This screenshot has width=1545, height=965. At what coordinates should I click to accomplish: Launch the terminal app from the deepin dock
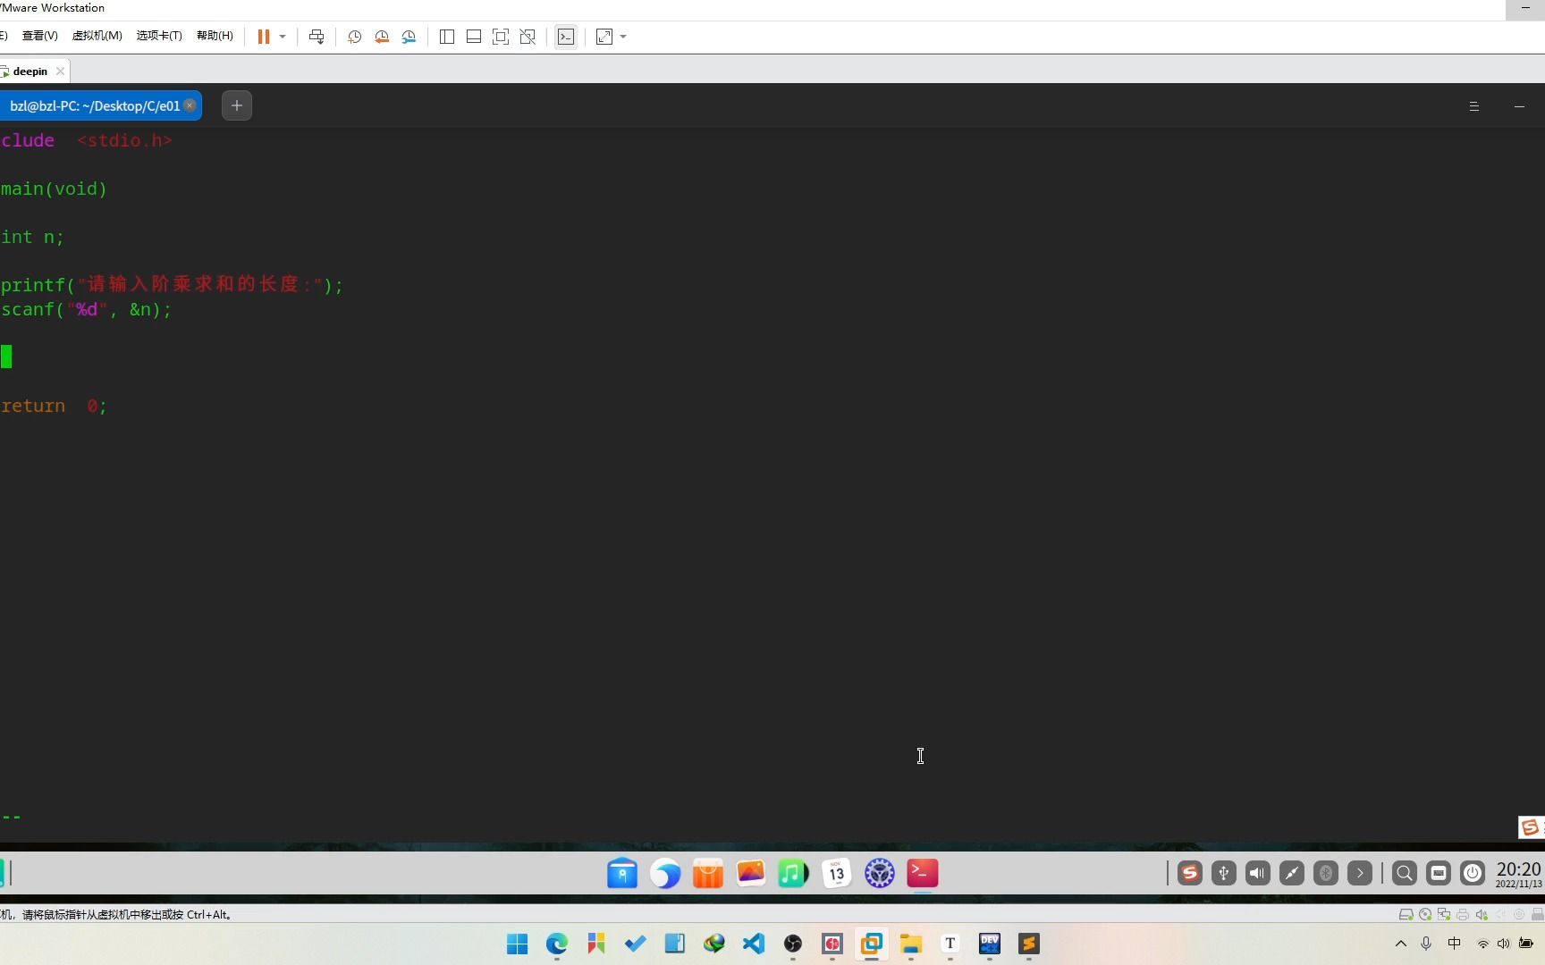point(922,873)
